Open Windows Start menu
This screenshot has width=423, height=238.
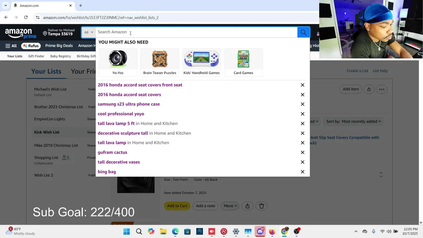[127, 231]
